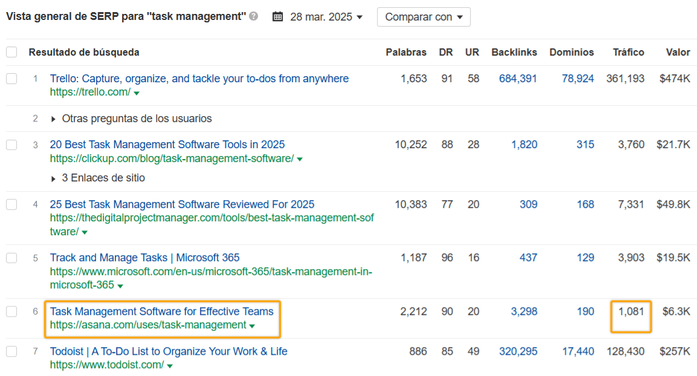Open the caret next to the Todoist URL

pyautogui.click(x=169, y=365)
